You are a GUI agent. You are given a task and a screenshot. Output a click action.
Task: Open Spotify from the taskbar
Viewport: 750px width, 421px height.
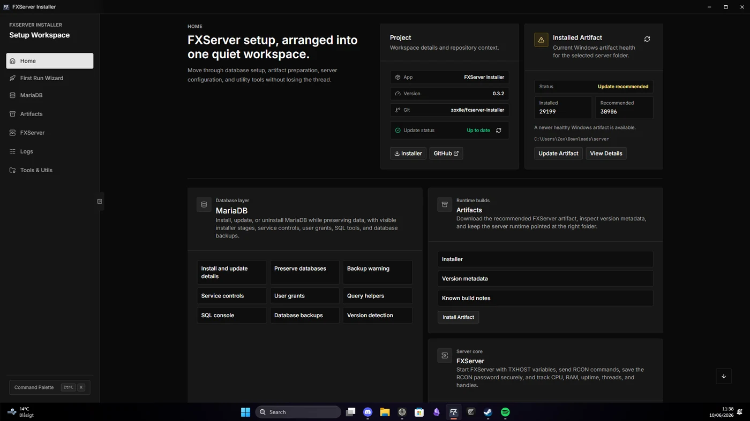[505, 412]
